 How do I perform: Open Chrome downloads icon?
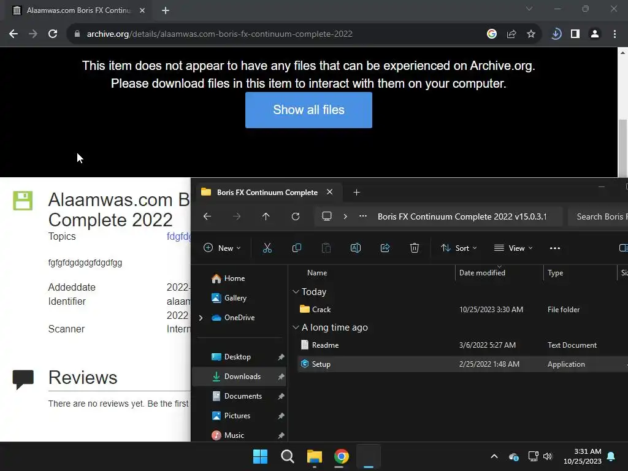tap(556, 34)
